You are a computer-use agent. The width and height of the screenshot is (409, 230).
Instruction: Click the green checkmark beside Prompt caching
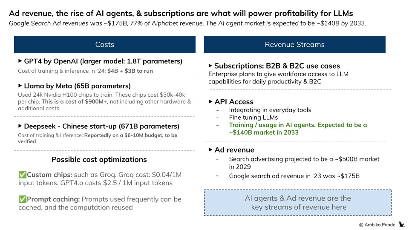tap(23, 199)
